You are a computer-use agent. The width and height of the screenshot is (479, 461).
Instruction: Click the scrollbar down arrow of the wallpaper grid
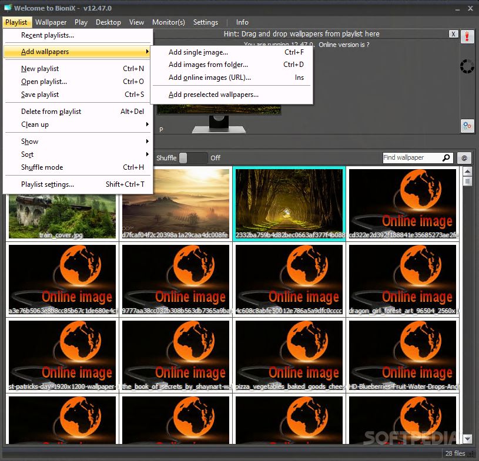coord(467,439)
